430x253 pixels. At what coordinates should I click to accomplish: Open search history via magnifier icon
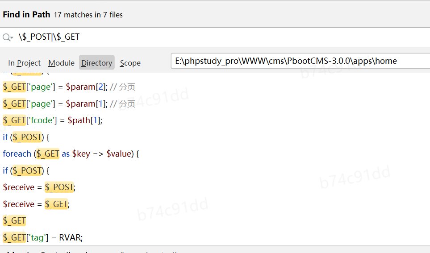click(x=8, y=37)
